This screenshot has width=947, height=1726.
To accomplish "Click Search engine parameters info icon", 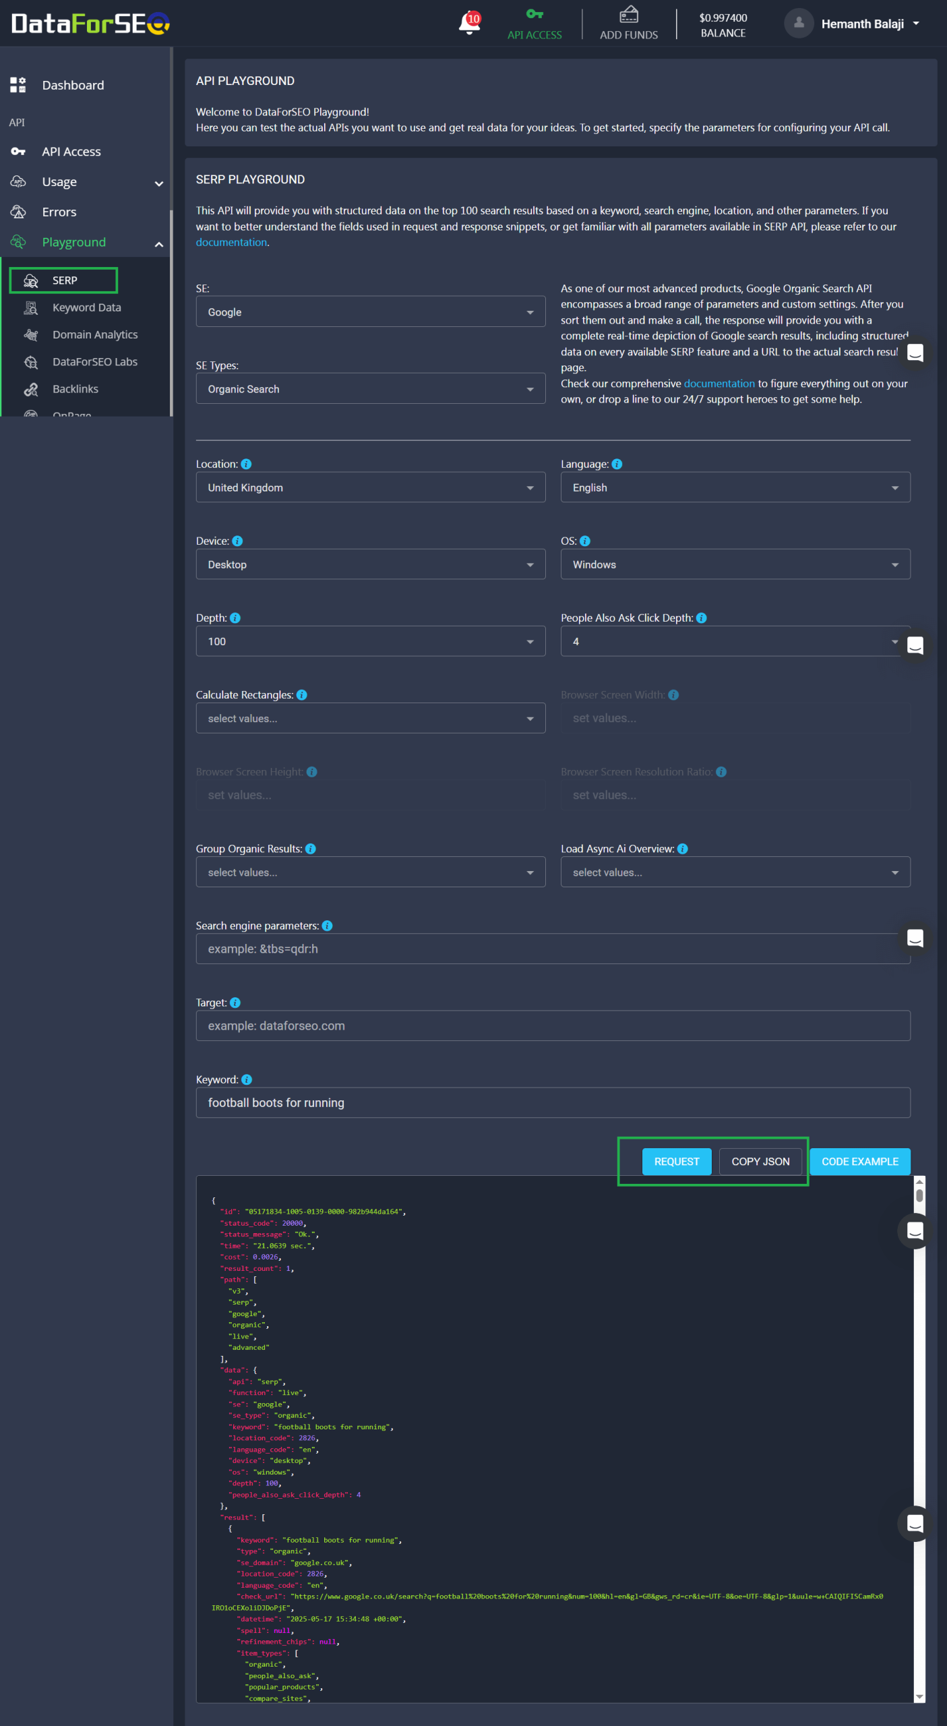I will 328,926.
